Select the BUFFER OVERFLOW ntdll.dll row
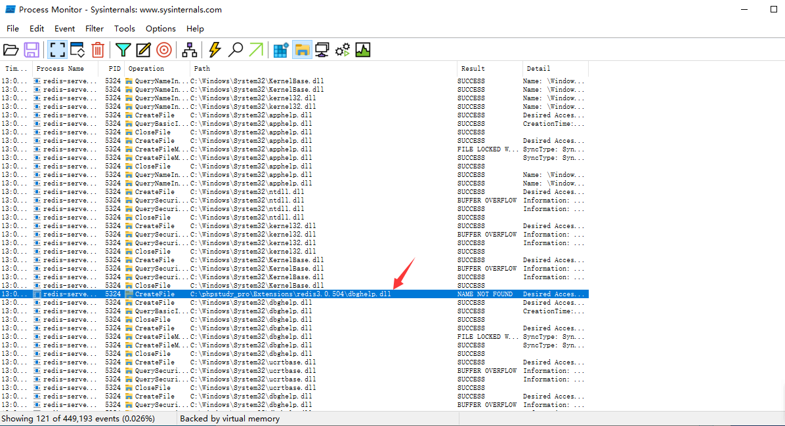Viewport: 785px width, 426px height. tap(294, 200)
